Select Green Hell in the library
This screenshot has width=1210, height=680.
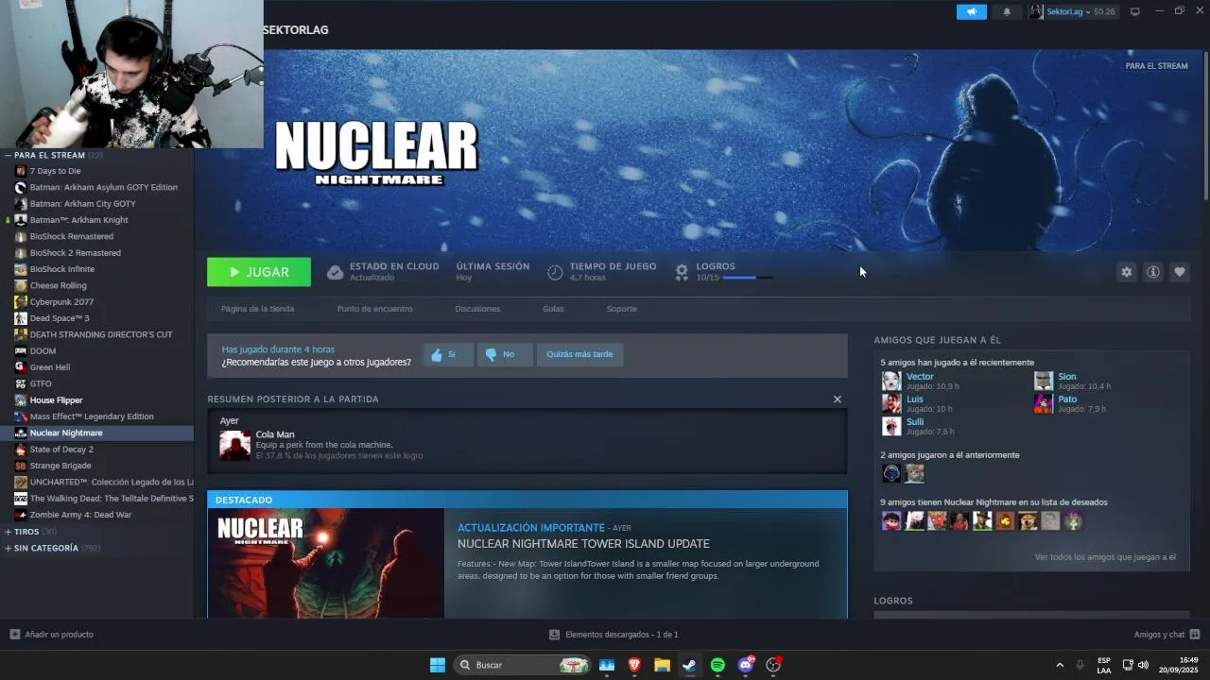coord(49,367)
